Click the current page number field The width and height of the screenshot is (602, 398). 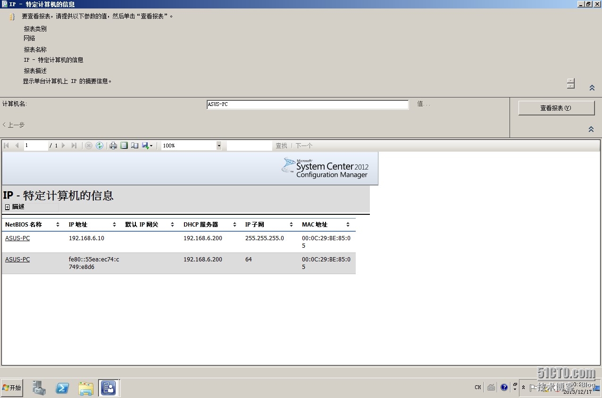36,146
